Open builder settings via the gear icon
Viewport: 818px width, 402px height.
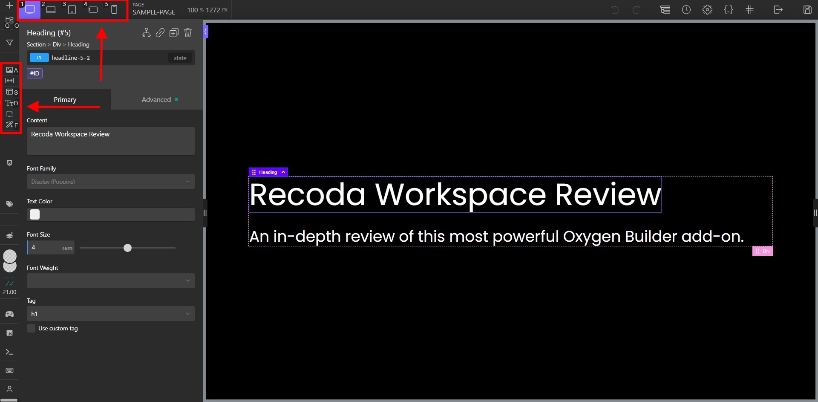[x=708, y=9]
